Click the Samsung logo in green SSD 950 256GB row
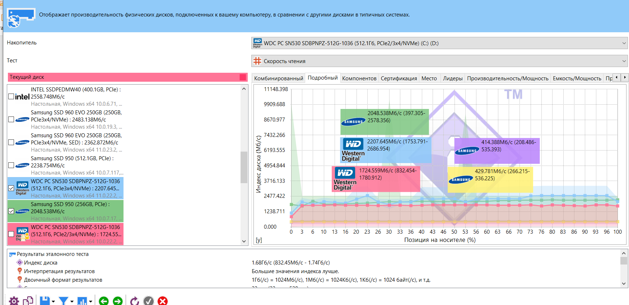Screen dimensions: 629x305 pyautogui.click(x=22, y=211)
